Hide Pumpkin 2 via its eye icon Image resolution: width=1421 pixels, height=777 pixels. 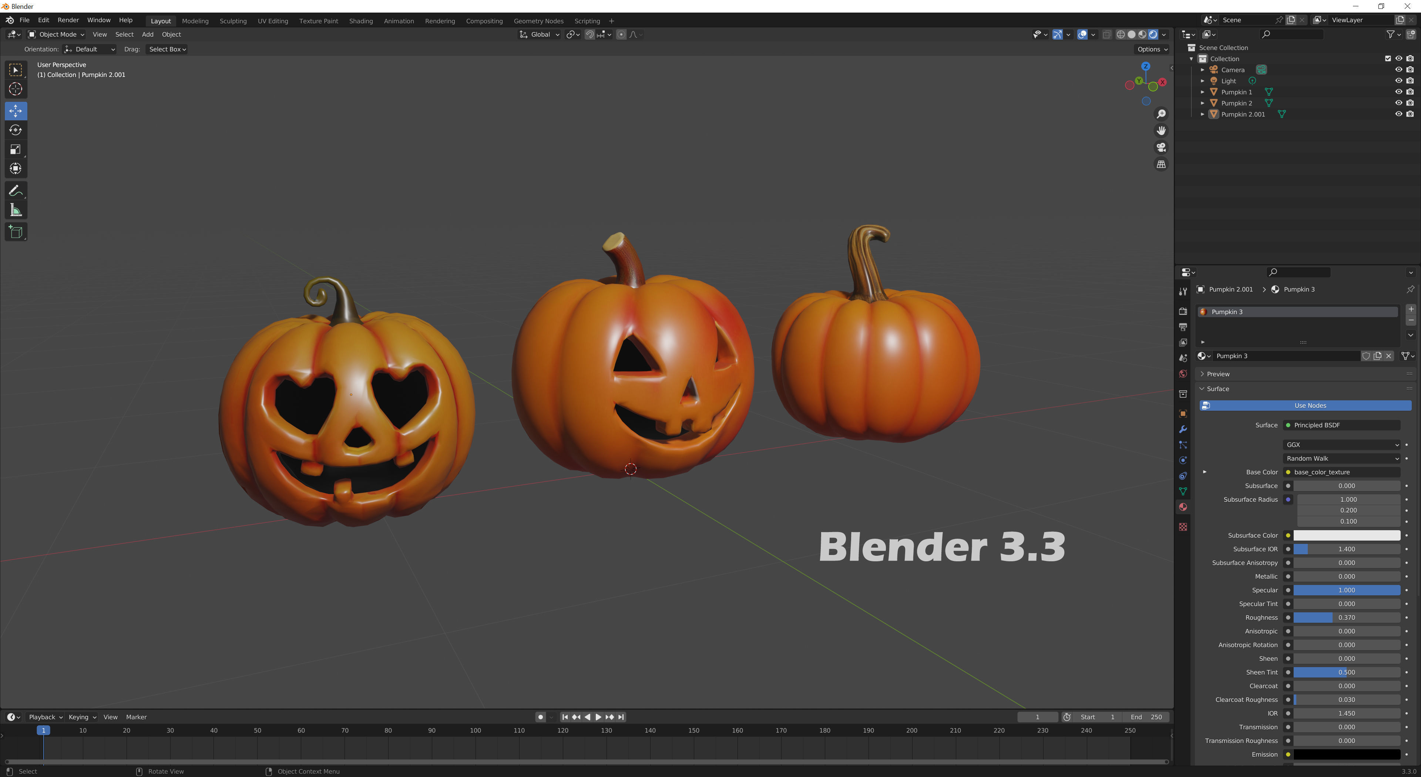click(1398, 102)
